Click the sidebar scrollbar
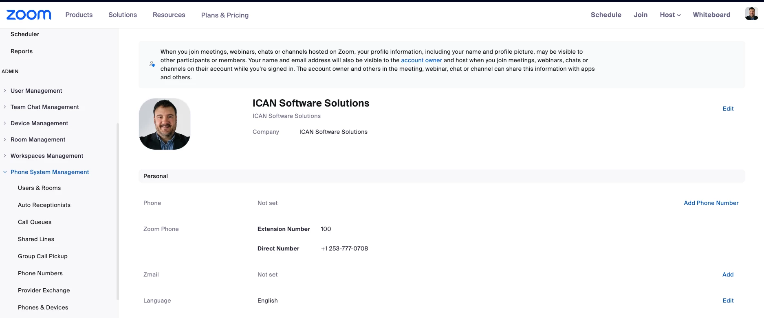 118,211
